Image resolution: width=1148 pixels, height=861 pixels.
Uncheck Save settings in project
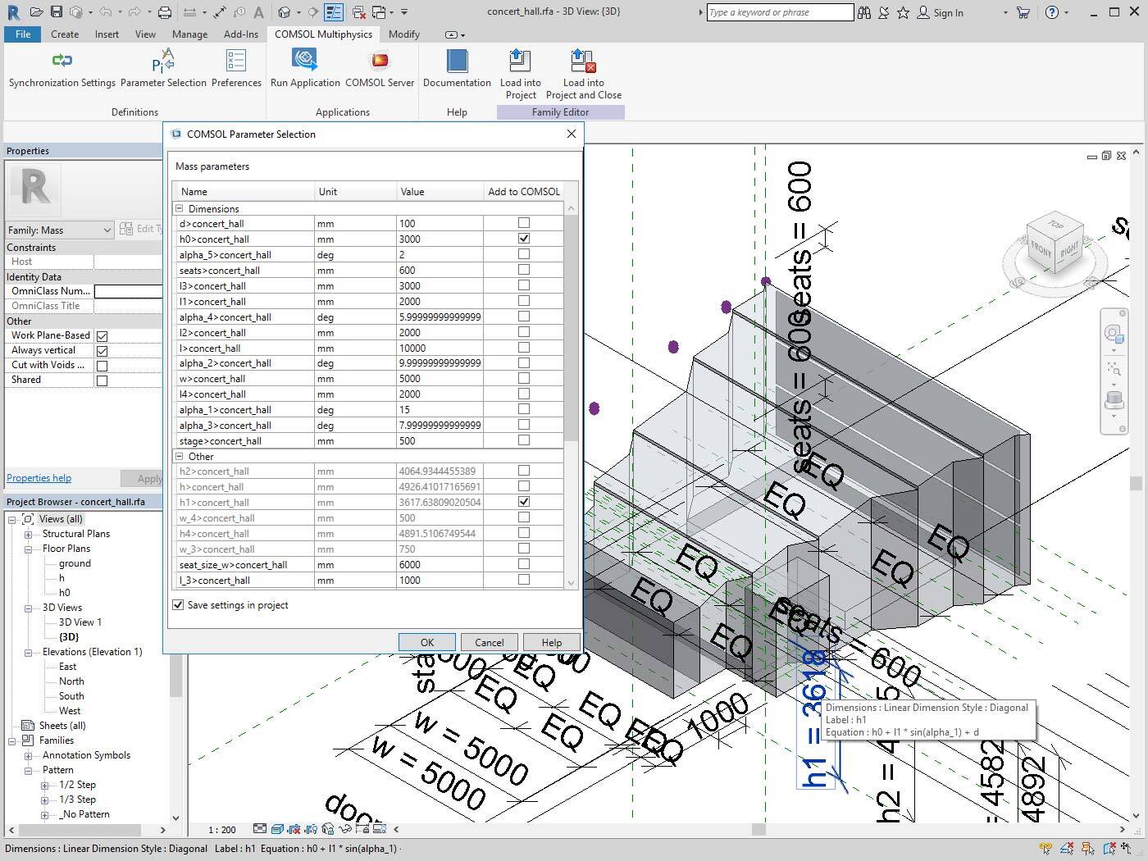click(x=178, y=604)
